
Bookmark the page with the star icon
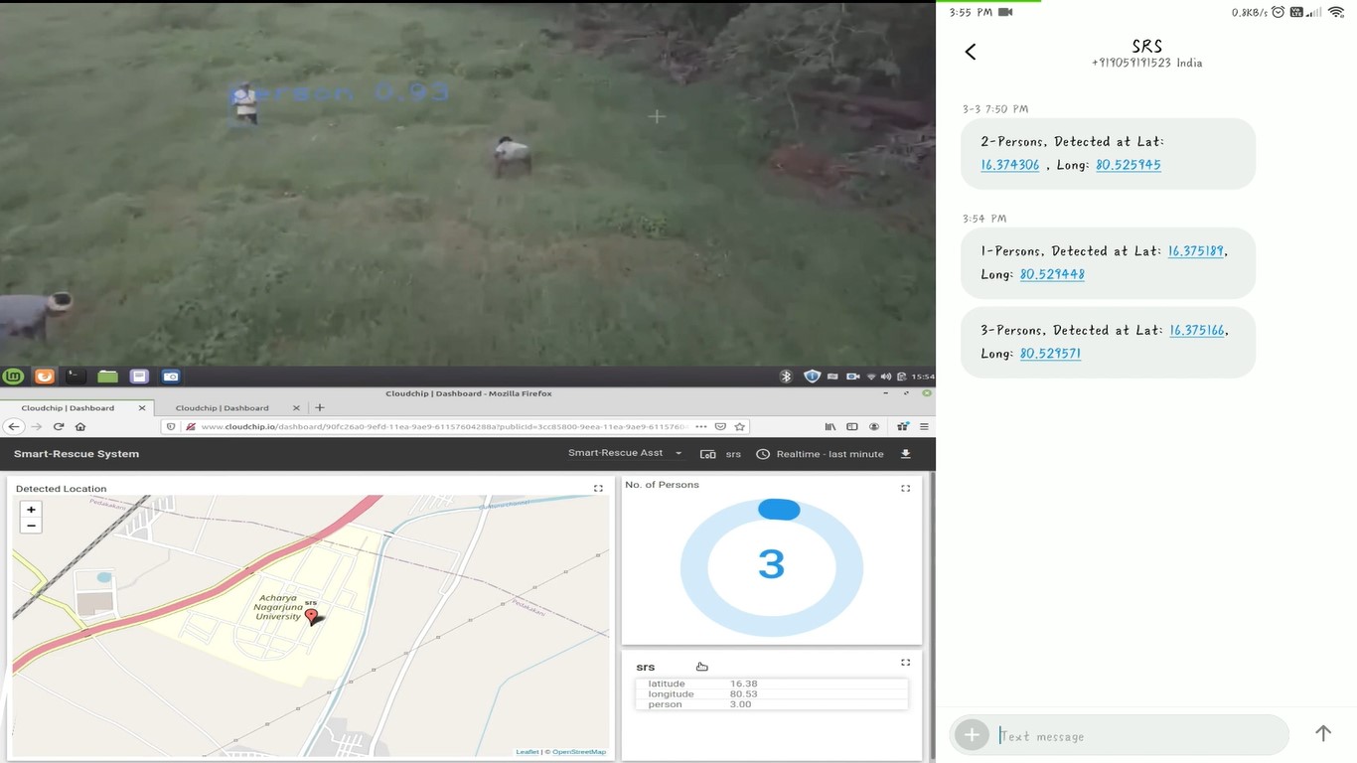pos(740,426)
